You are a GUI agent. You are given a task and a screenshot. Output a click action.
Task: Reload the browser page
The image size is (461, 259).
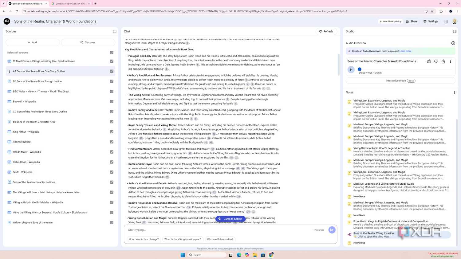coord(17,11)
